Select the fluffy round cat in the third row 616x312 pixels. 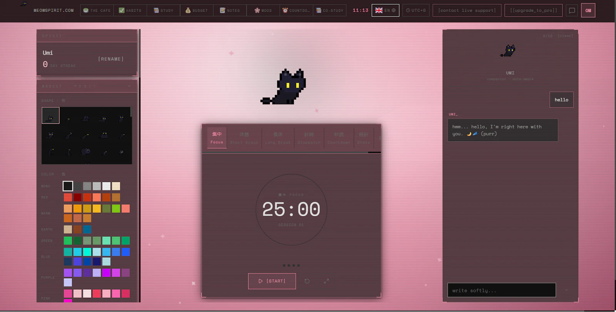tap(85, 152)
